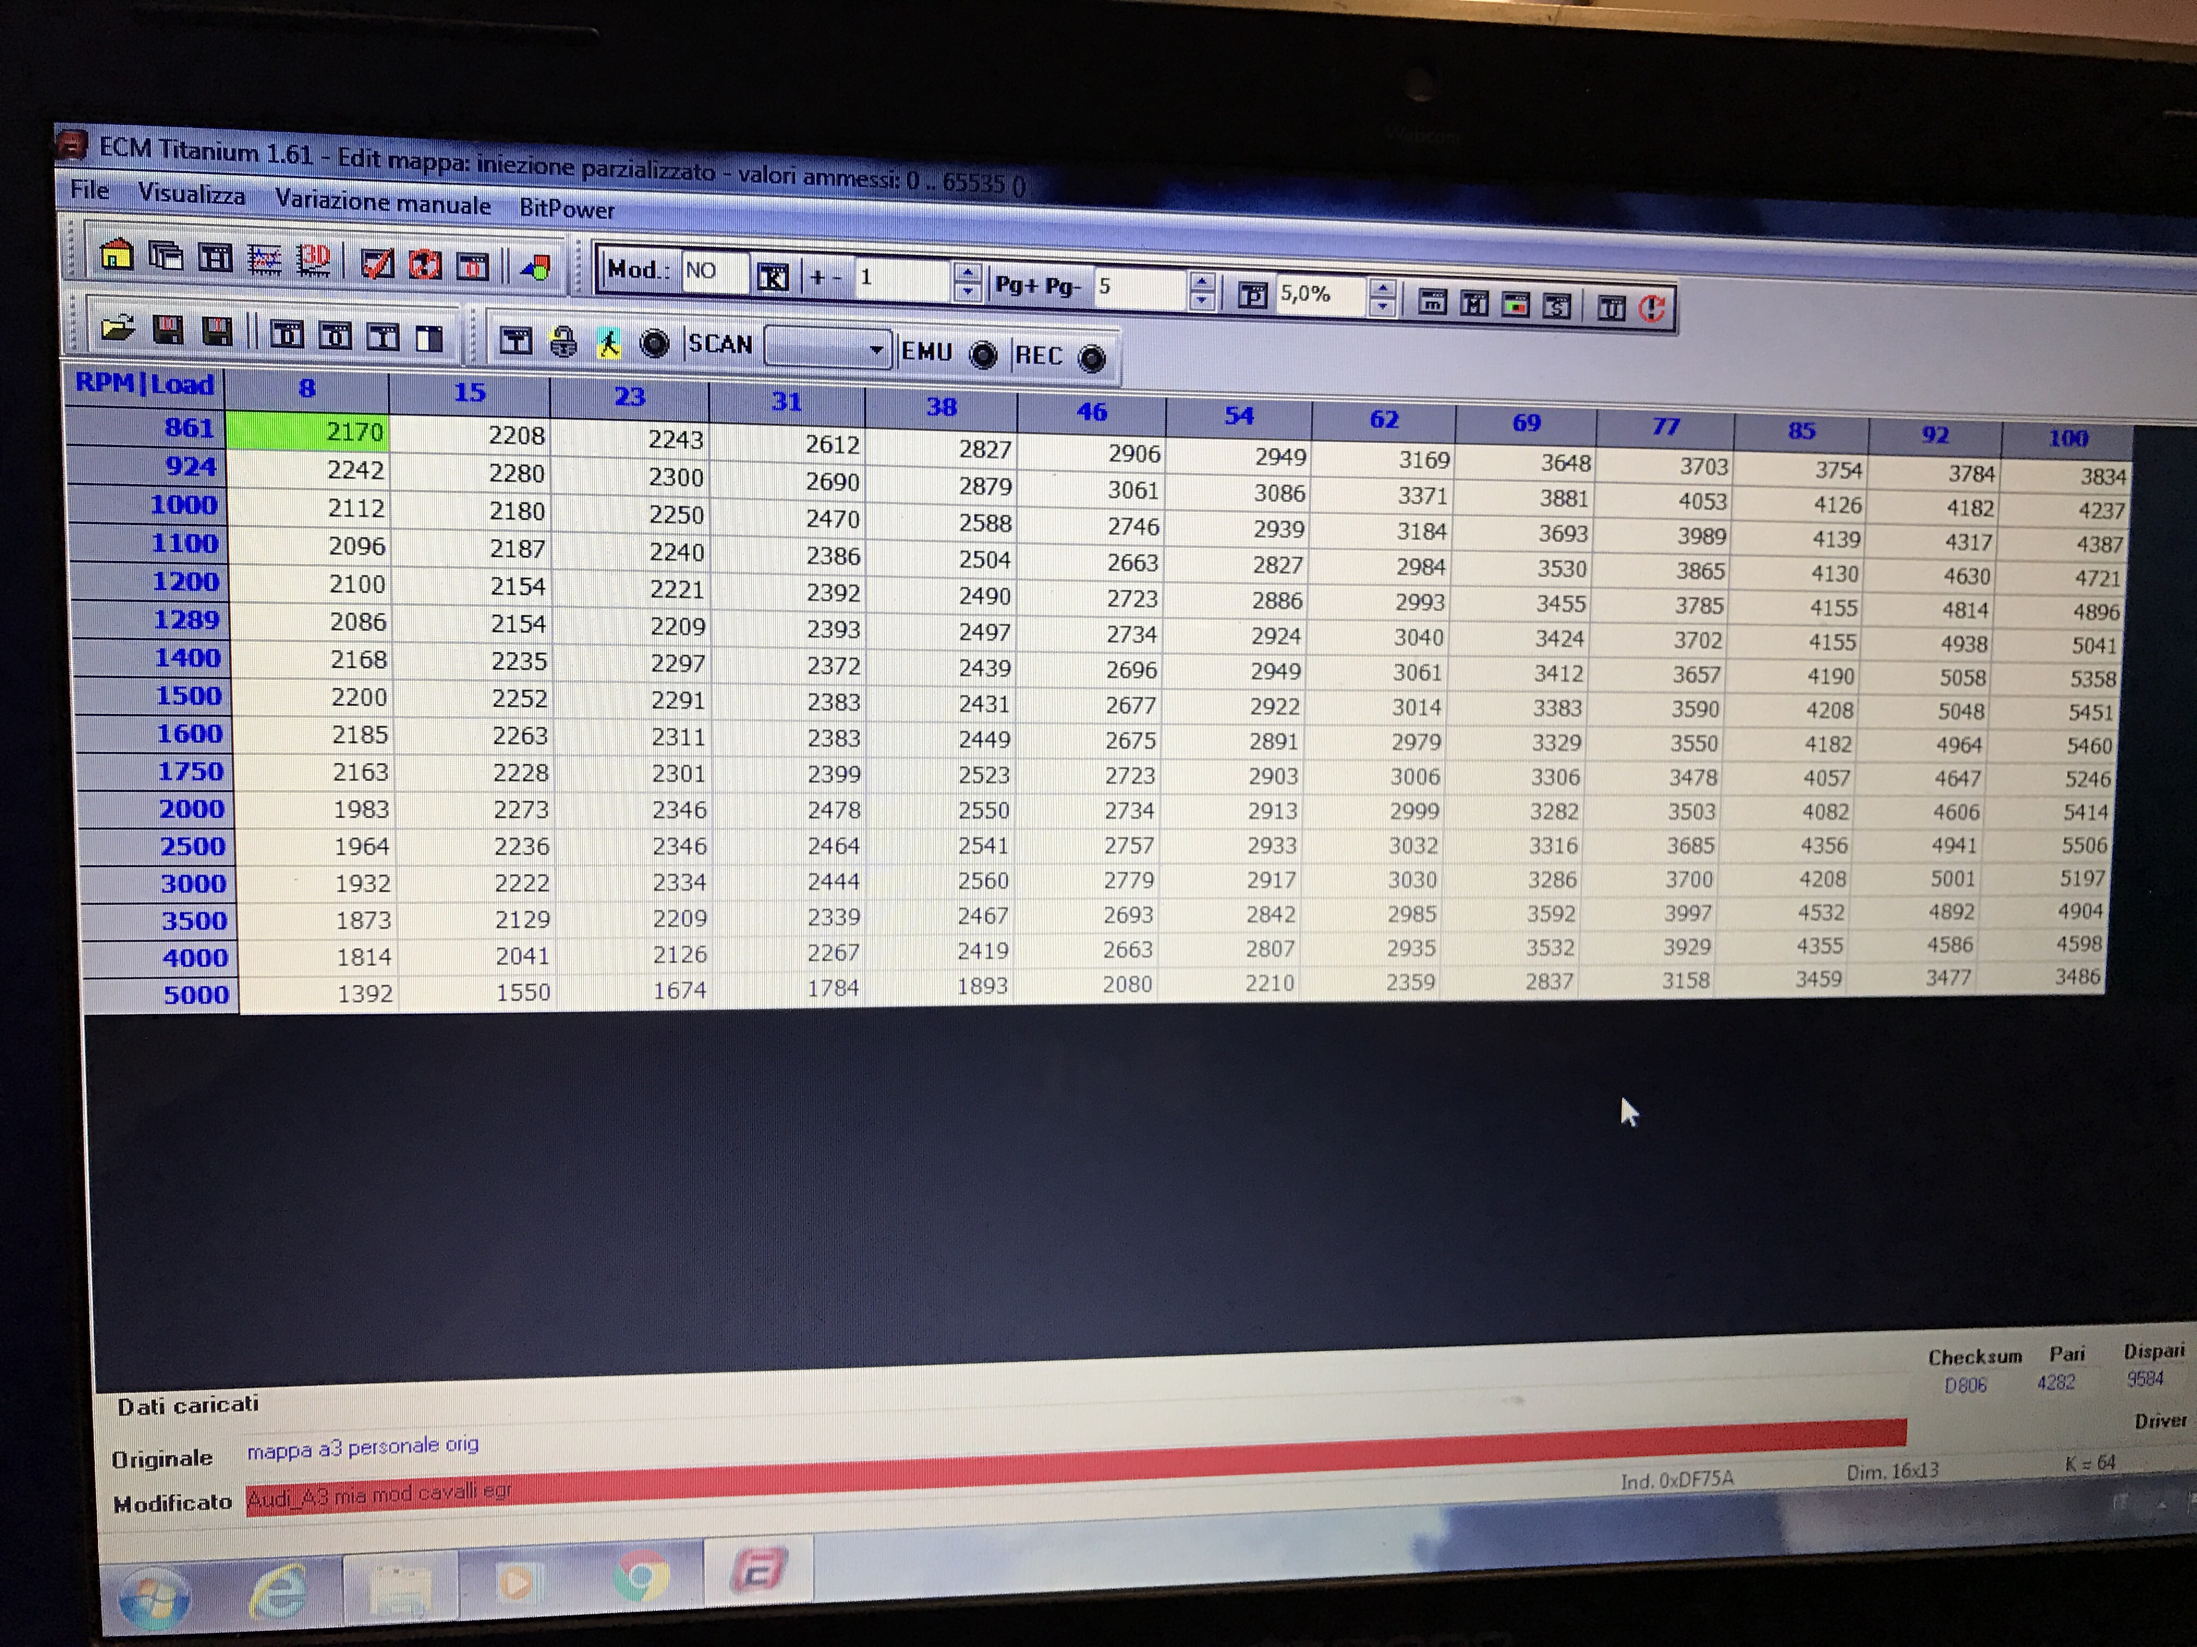Expand the SCAN dropdown list
This screenshot has width=2197, height=1647.
tap(875, 350)
